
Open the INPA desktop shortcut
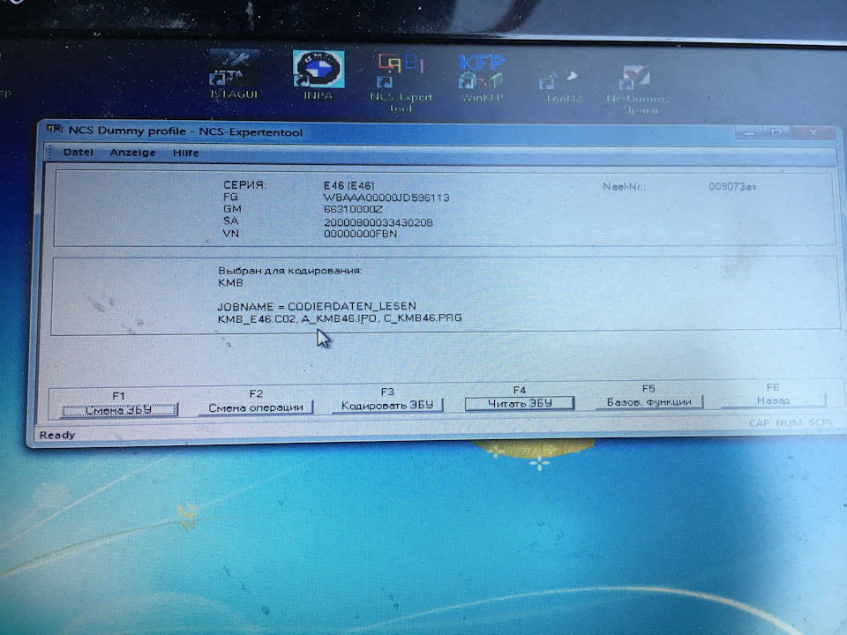(319, 75)
